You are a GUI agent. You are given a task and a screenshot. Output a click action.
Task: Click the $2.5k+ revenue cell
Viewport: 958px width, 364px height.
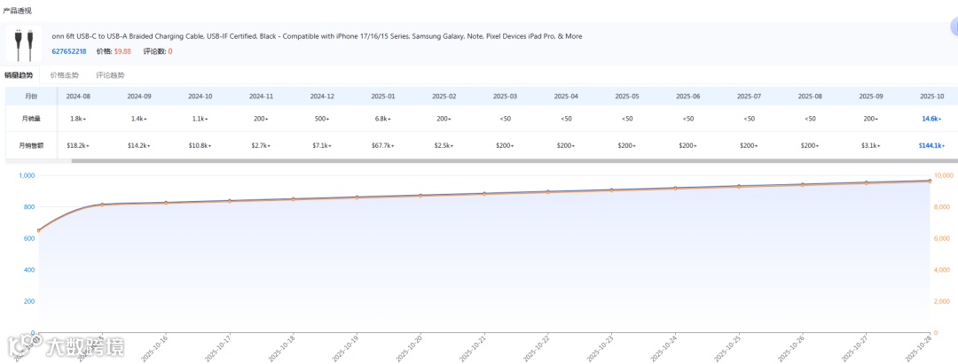tap(444, 146)
